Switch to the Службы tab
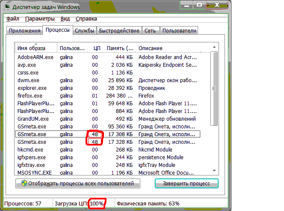 point(84,31)
